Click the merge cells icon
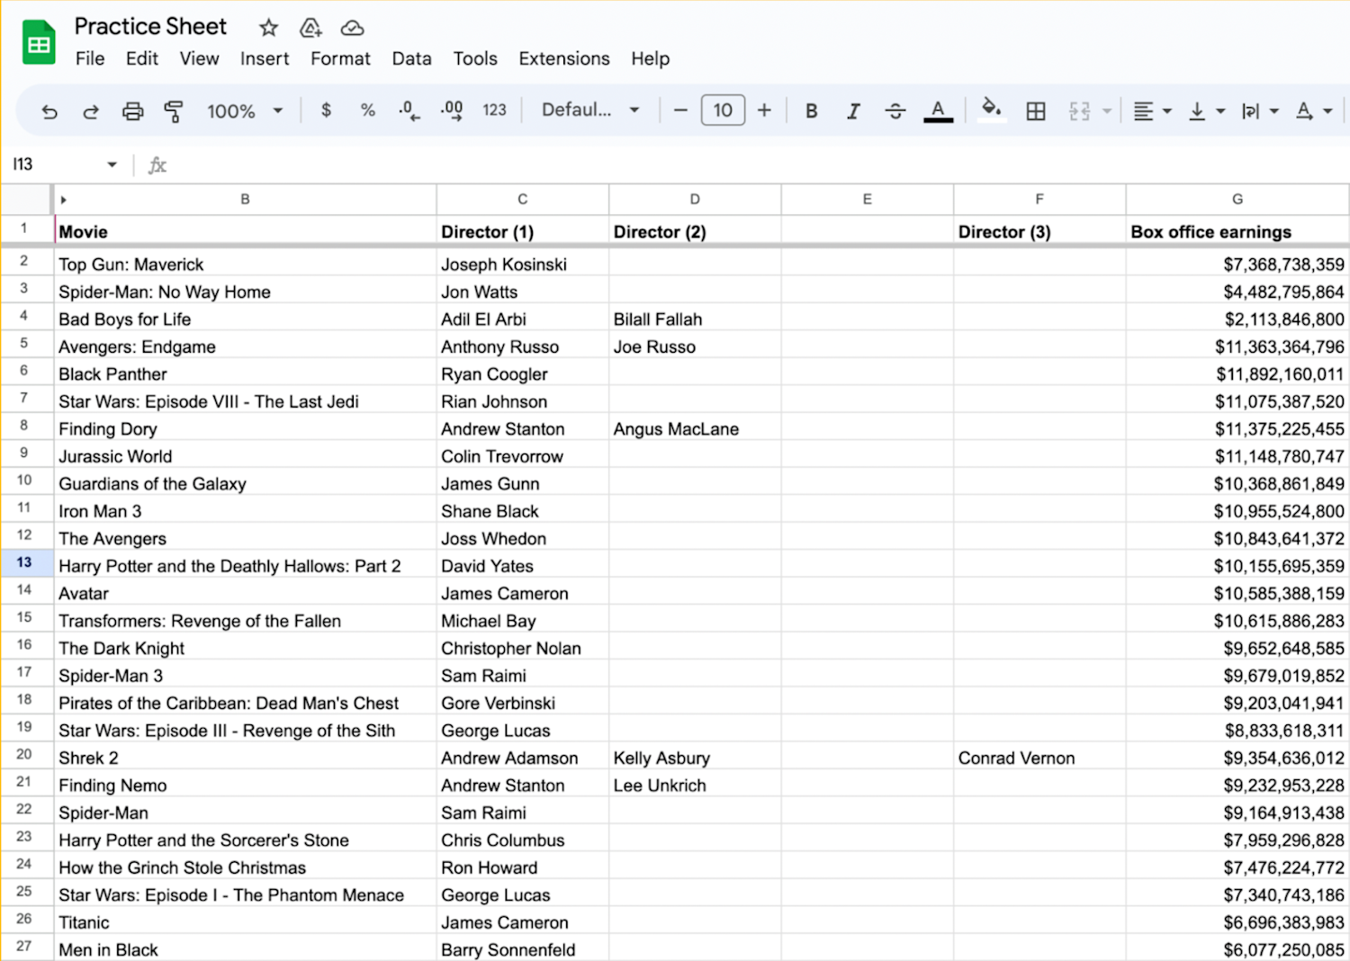Screen dimensions: 1350x961 pyautogui.click(x=1079, y=111)
